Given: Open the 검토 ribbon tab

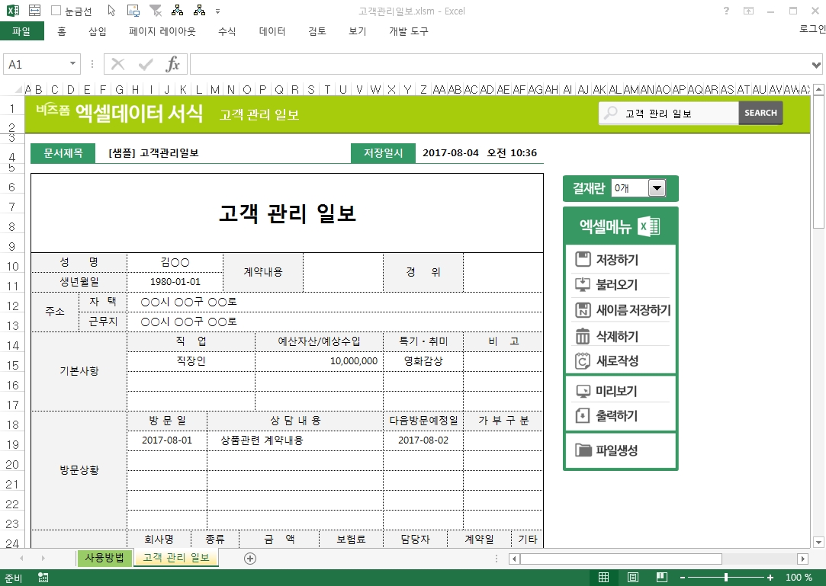Looking at the screenshot, I should coord(317,31).
